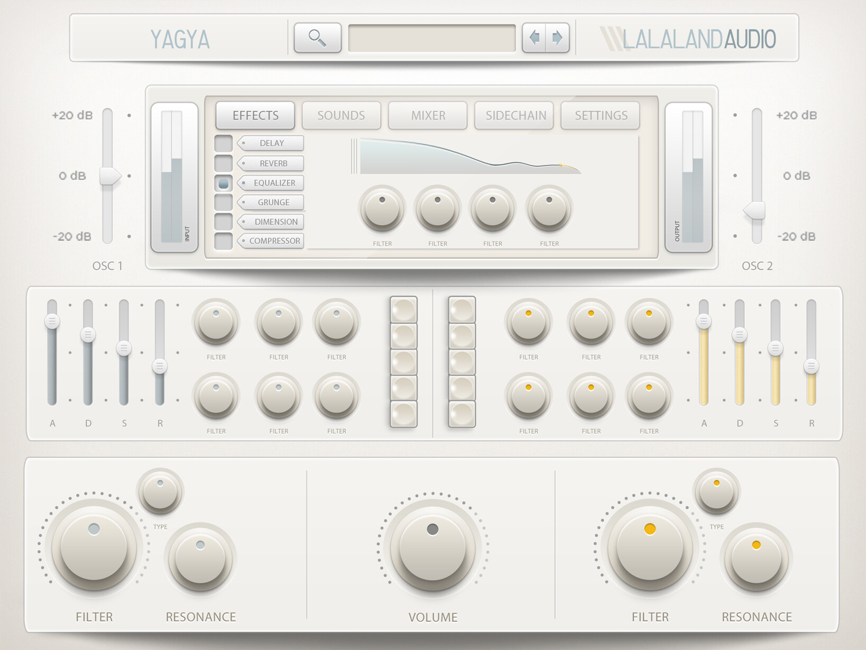Viewport: 866px width, 650px height.
Task: Open the SIDECHAIN tab
Action: [514, 115]
